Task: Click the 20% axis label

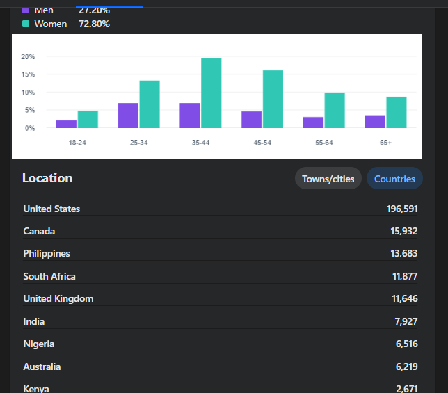Action: point(28,57)
